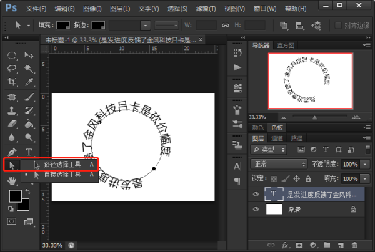This screenshot has height=252, width=375.
Task: Open the stroke line style dropdown
Action: point(166,26)
